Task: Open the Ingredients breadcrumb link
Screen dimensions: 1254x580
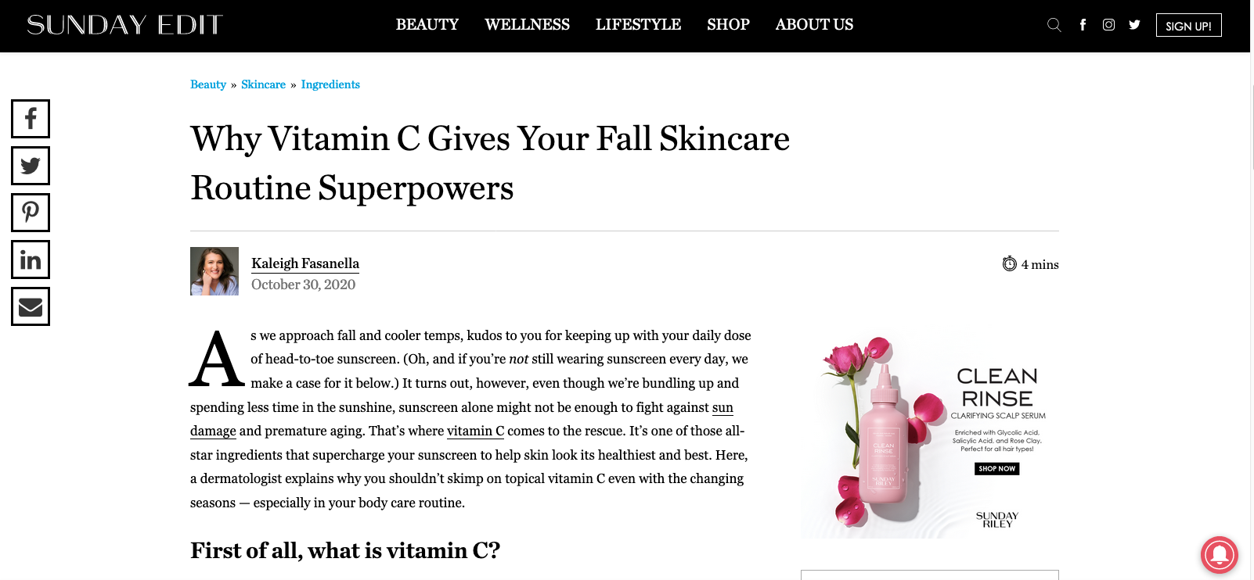Action: tap(330, 84)
